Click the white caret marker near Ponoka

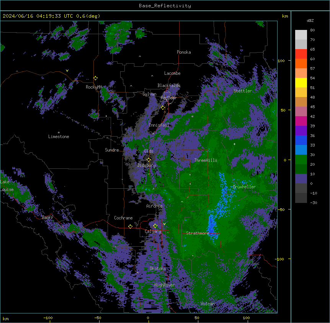click(140, 56)
